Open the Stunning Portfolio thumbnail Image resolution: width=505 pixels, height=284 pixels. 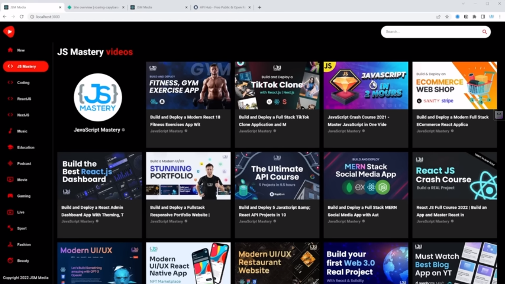click(188, 176)
